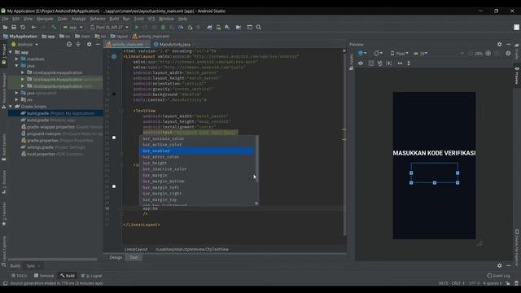Click the Debug app bug icon
Image resolution: width=521 pixels, height=293 pixels.
(163, 27)
